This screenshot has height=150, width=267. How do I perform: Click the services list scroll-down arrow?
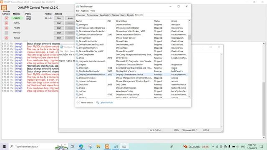pyautogui.click(x=189, y=97)
